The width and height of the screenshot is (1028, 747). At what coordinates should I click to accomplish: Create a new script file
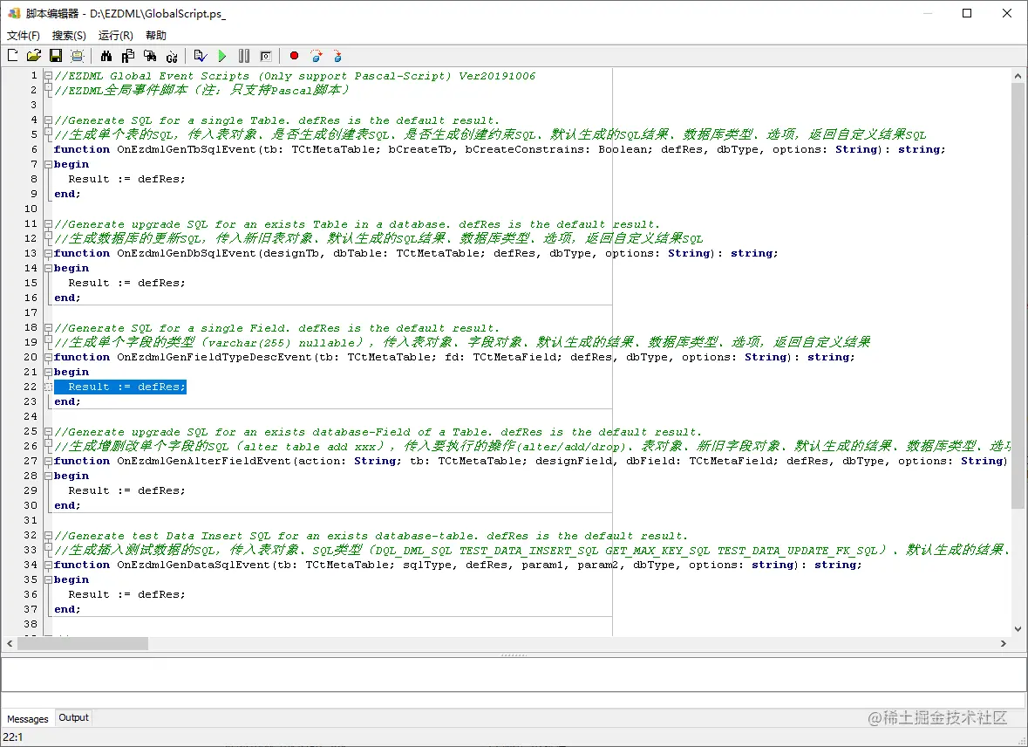pos(12,56)
